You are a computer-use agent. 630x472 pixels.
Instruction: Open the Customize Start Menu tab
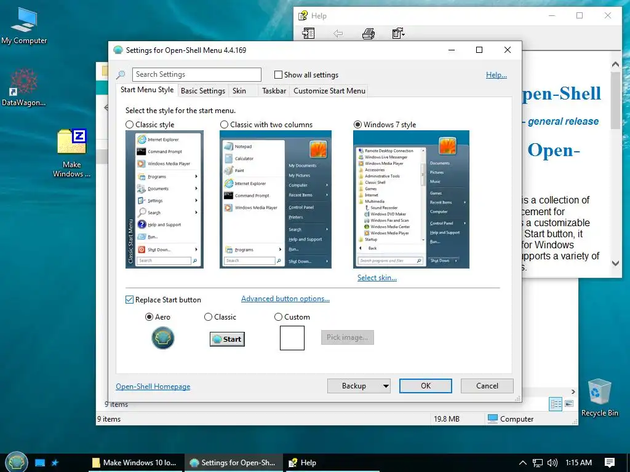[330, 91]
